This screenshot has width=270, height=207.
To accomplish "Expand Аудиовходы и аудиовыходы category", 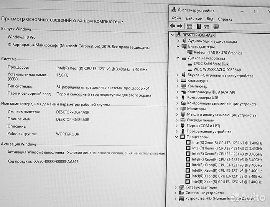I will (178, 41).
